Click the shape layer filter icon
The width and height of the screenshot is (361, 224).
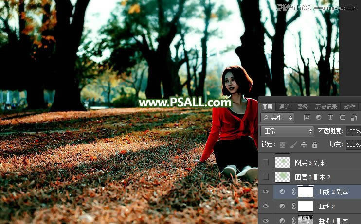point(342,118)
